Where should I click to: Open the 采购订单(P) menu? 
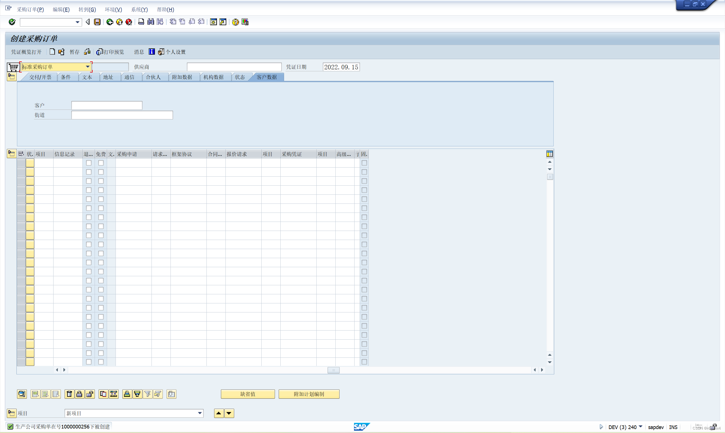[30, 9]
